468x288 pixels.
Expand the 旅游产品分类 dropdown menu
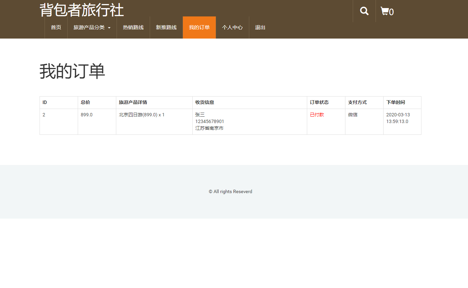pyautogui.click(x=89, y=27)
